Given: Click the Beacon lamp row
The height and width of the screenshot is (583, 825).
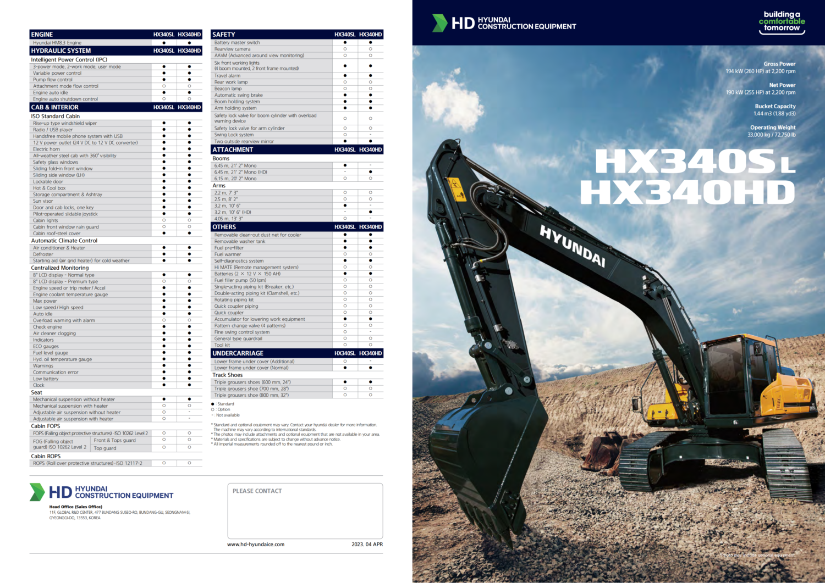Looking at the screenshot, I should (297, 88).
